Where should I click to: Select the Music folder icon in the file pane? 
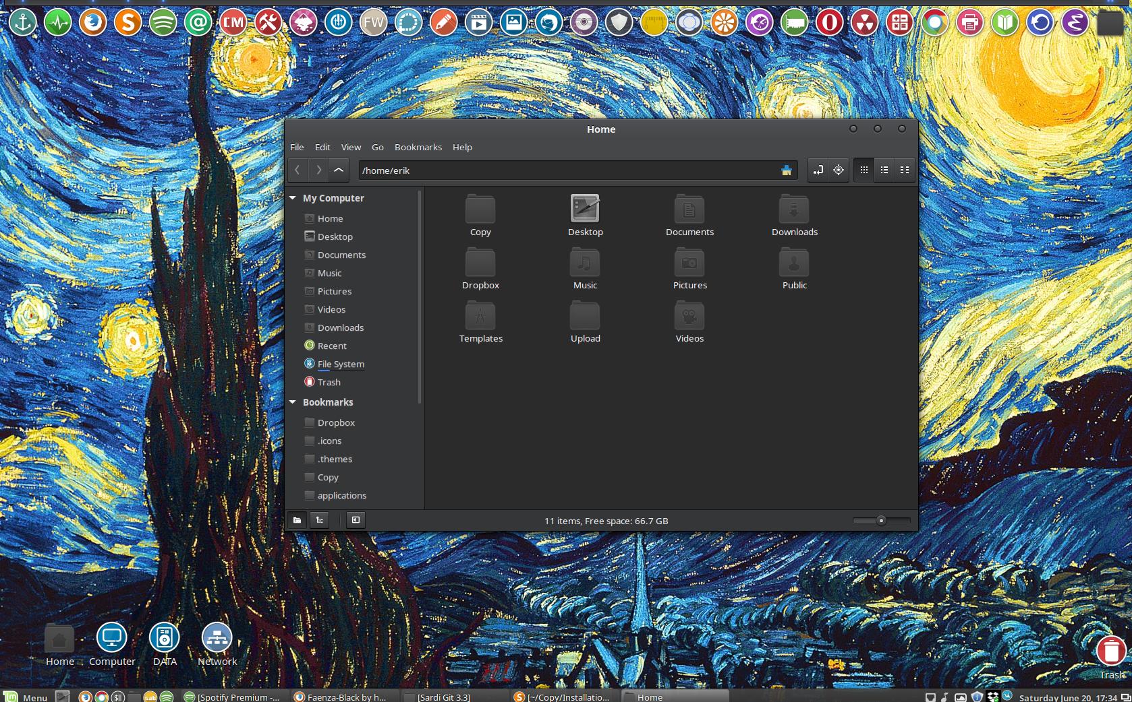pos(585,262)
